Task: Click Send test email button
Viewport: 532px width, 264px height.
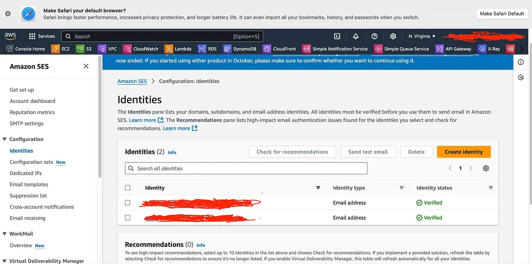Action: pos(368,152)
